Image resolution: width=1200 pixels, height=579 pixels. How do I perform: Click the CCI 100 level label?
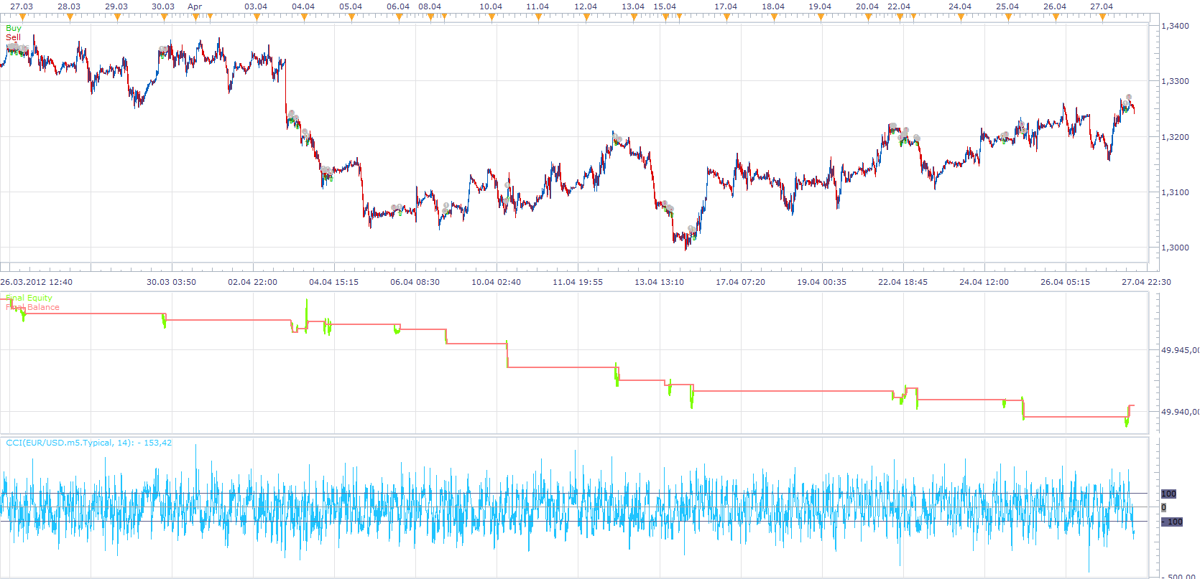[1168, 494]
